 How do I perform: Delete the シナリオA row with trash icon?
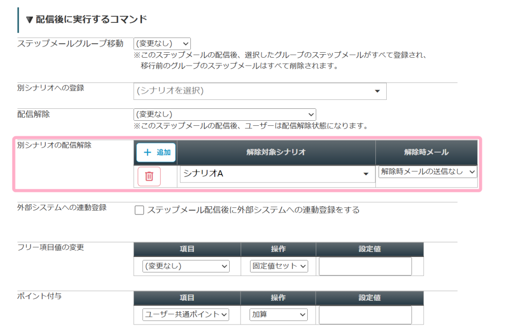pos(149,176)
